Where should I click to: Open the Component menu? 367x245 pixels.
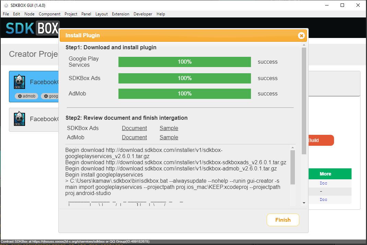[x=49, y=14]
